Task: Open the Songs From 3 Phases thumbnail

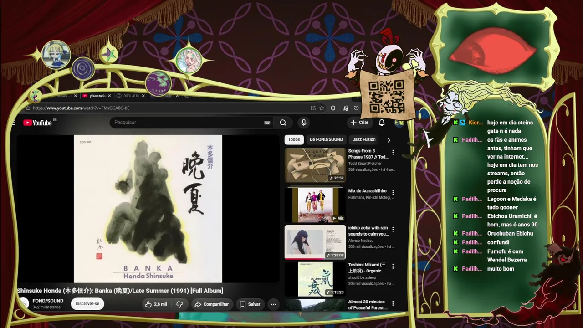Action: pos(315,165)
